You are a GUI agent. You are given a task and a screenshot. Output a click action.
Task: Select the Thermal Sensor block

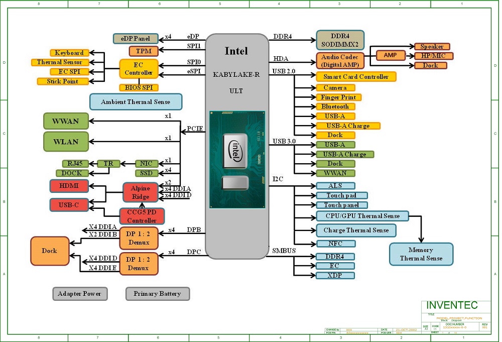(x=60, y=62)
